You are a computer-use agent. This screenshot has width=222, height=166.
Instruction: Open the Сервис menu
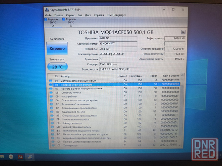70,15
